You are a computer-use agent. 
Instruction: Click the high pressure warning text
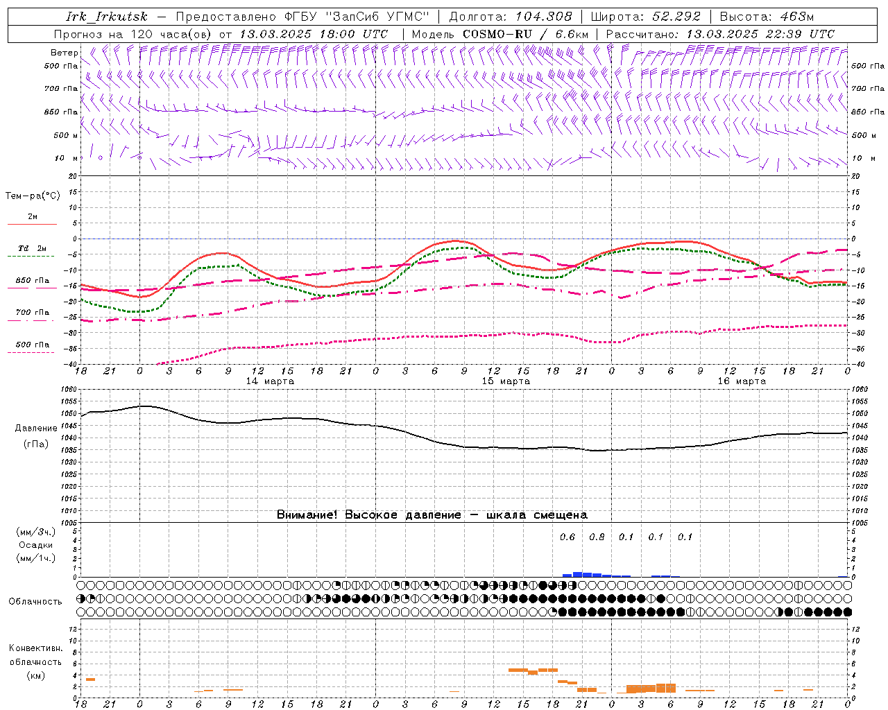click(432, 514)
